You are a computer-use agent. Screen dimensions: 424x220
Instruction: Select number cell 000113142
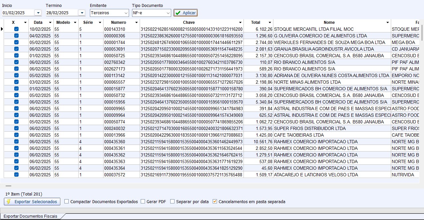tap(121, 75)
